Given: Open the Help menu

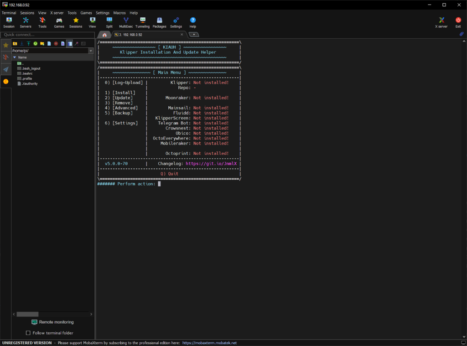Looking at the screenshot, I should [x=134, y=13].
